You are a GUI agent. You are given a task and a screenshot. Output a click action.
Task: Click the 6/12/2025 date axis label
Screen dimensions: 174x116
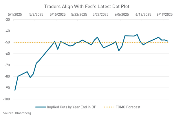point(143,14)
